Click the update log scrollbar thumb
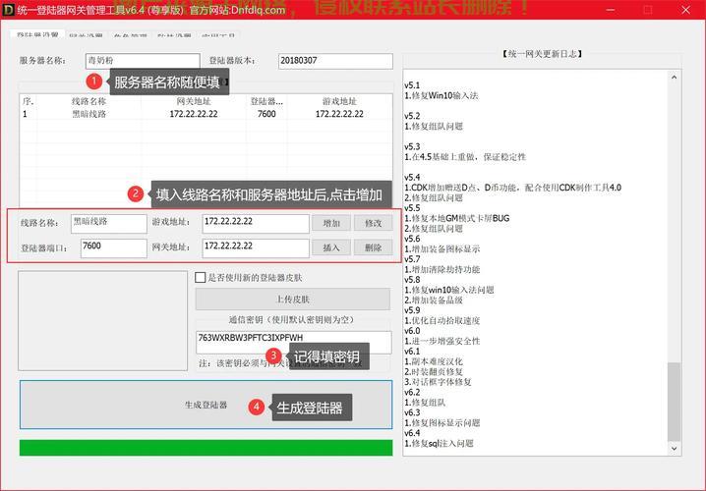The height and width of the screenshot is (491, 706). [674, 402]
